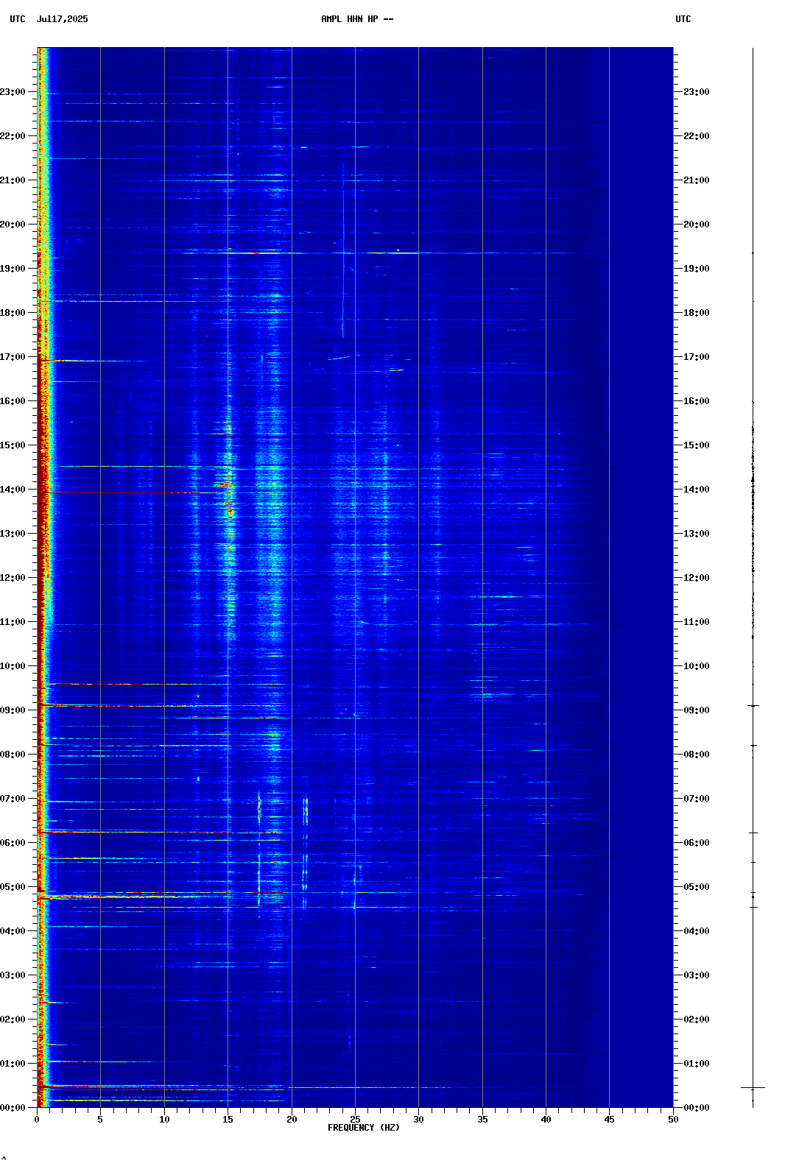Click the '20' frequency axis label

click(x=292, y=1120)
